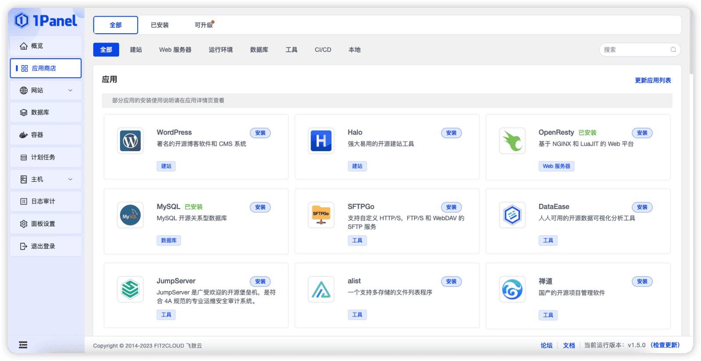Switch to the 可升级 tab

(204, 25)
